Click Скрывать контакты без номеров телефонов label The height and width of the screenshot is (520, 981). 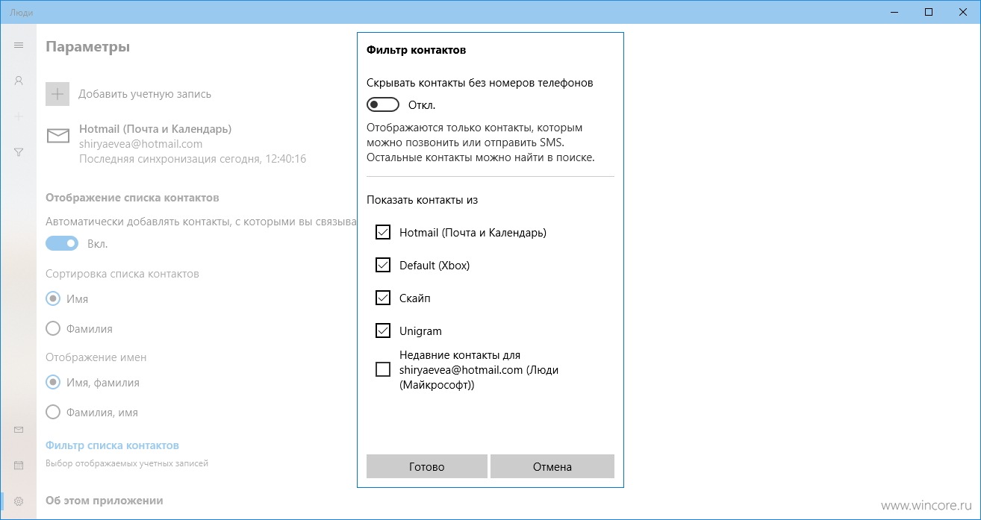pyautogui.click(x=480, y=83)
